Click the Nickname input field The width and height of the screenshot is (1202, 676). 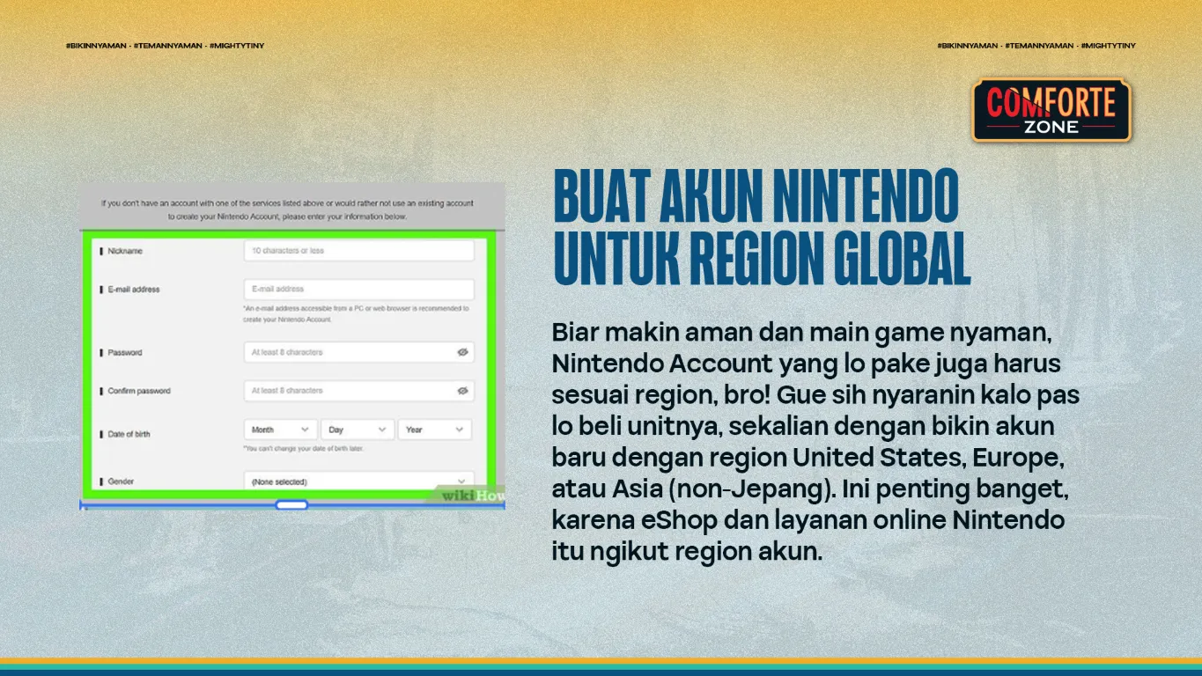(x=358, y=250)
